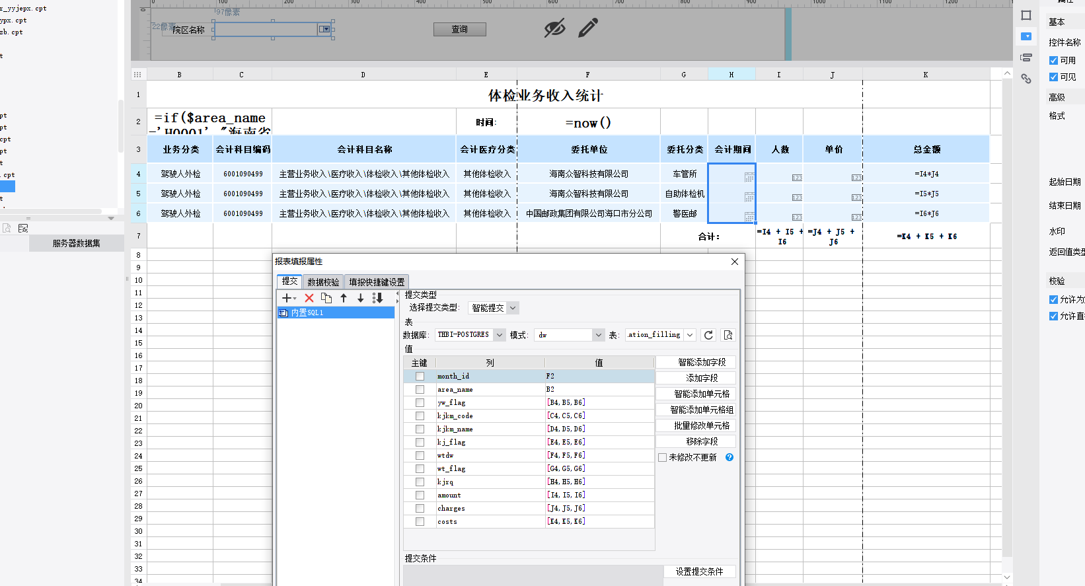This screenshot has height=586, width=1085.
Task: Refresh the table list
Action: (708, 335)
